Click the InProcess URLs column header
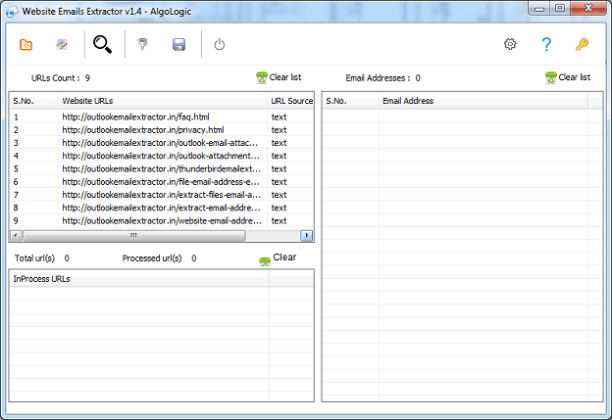The height and width of the screenshot is (420, 612). (138, 279)
